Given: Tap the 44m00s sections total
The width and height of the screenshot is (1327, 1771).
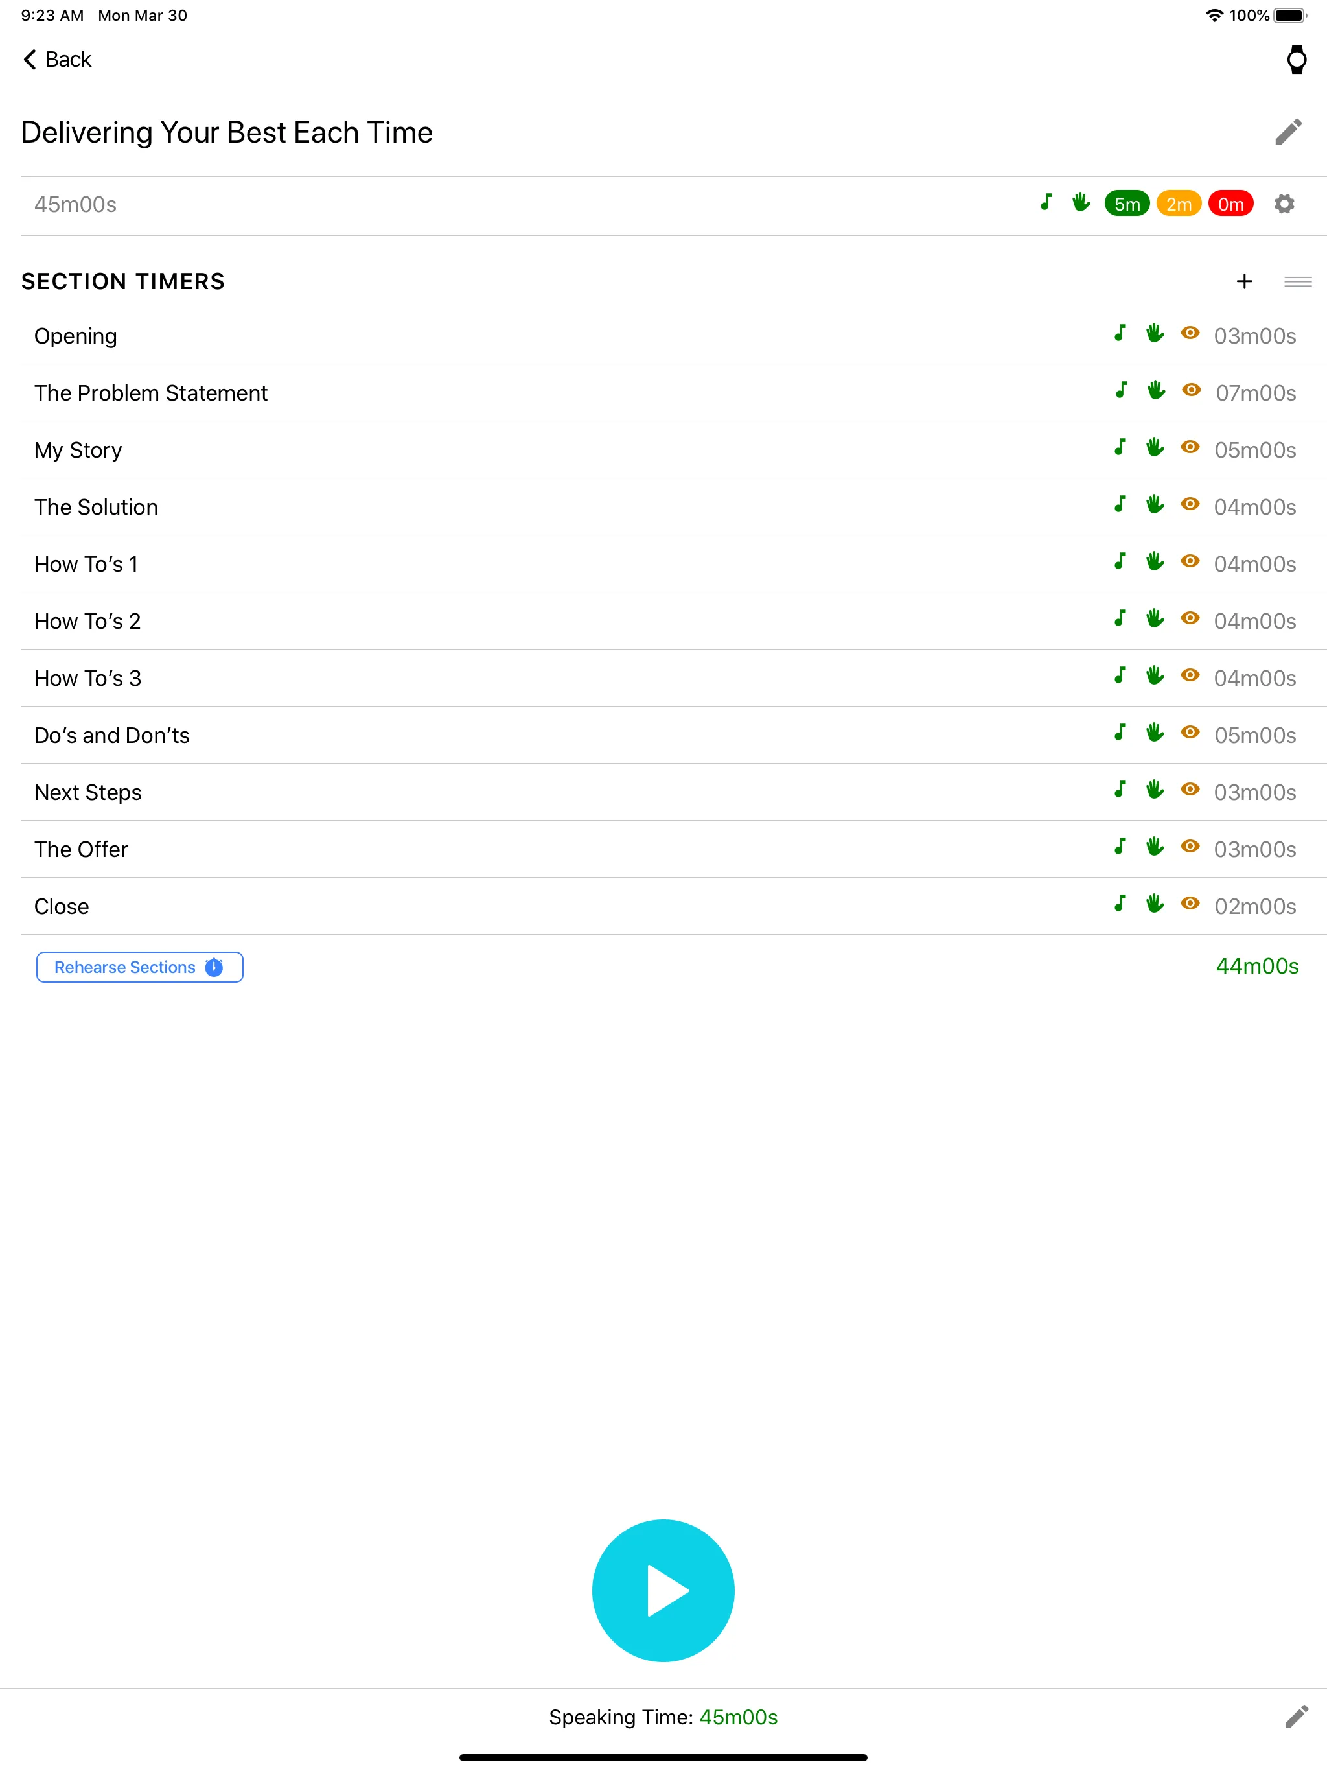Looking at the screenshot, I should click(1256, 967).
